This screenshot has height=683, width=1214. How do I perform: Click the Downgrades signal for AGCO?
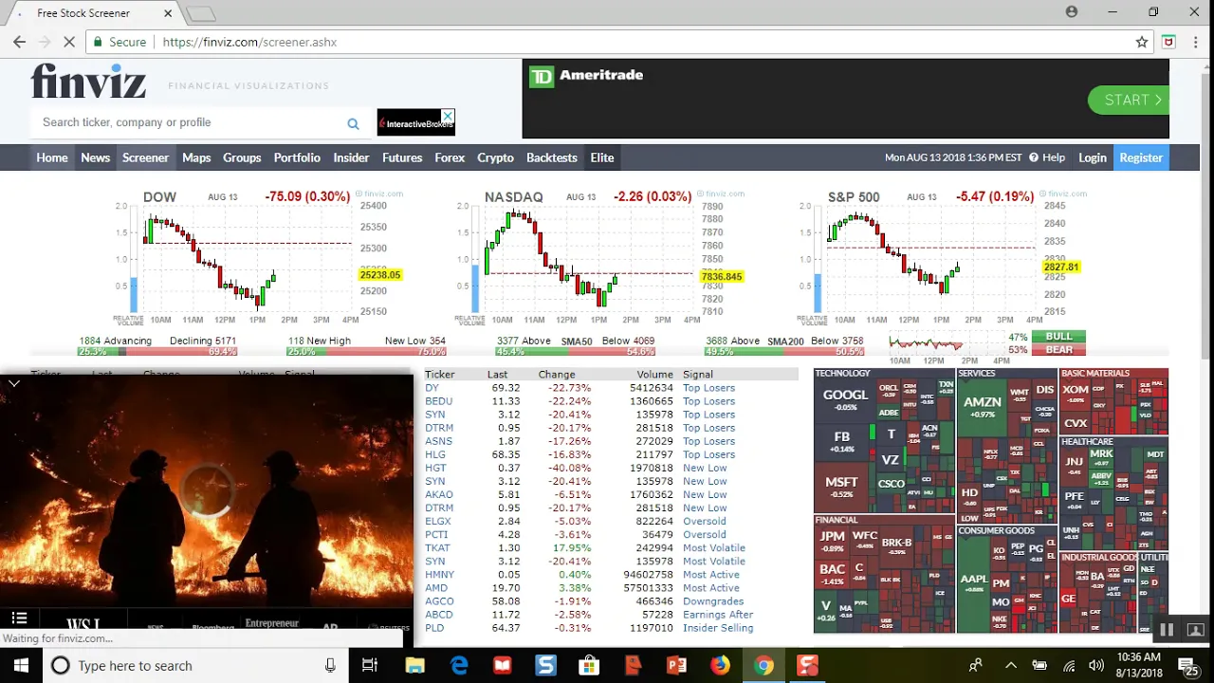tap(713, 601)
